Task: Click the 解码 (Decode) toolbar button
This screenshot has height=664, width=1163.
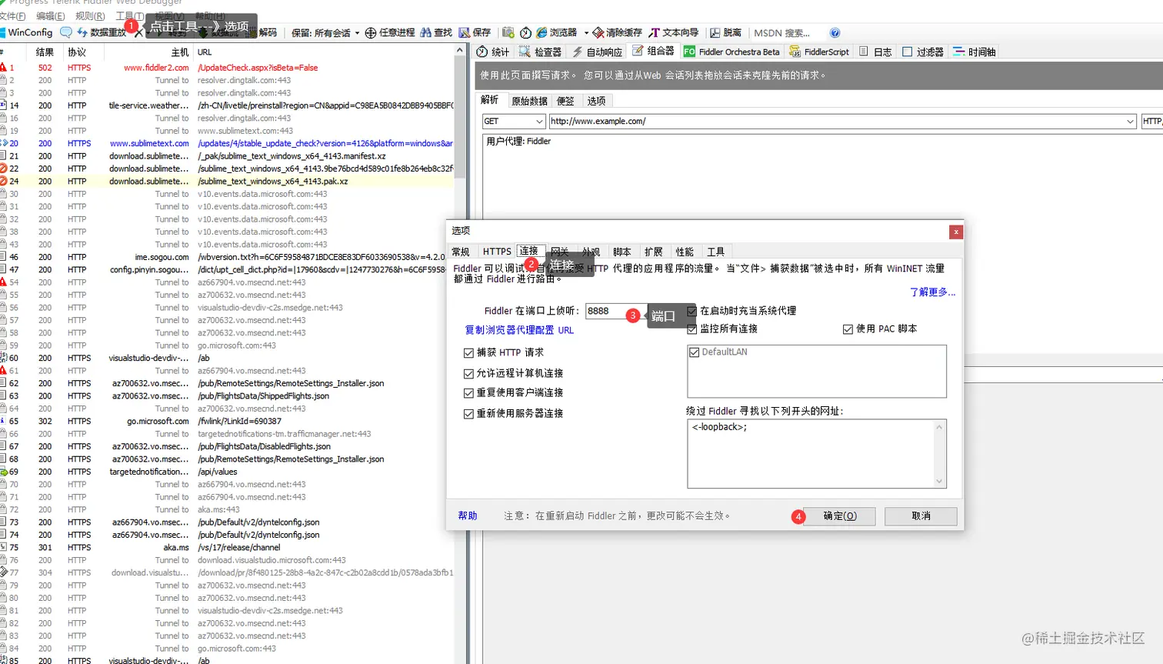Action: (x=268, y=32)
